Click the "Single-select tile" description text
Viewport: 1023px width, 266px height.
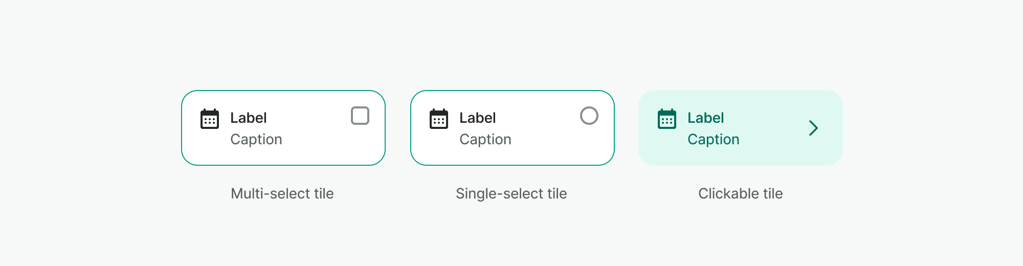tap(511, 193)
